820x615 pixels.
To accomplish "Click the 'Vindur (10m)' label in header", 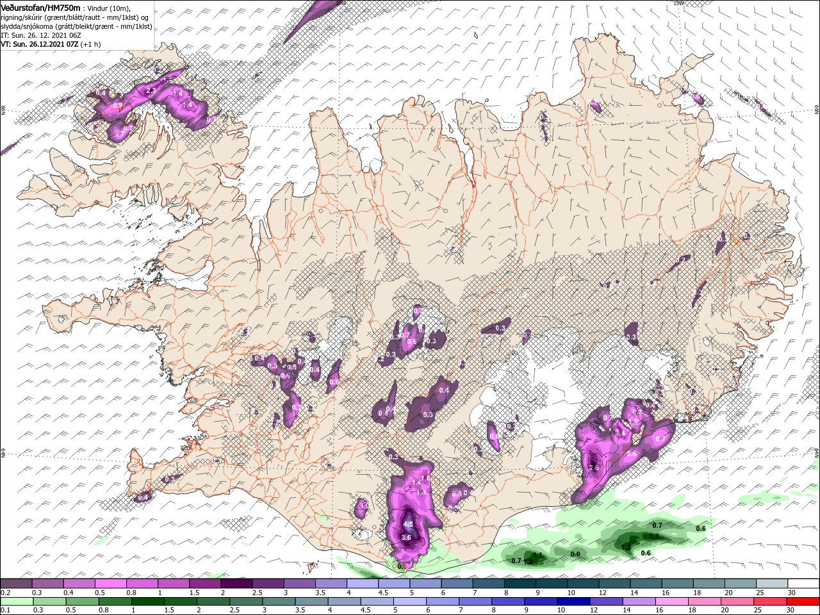I will 109,8.
